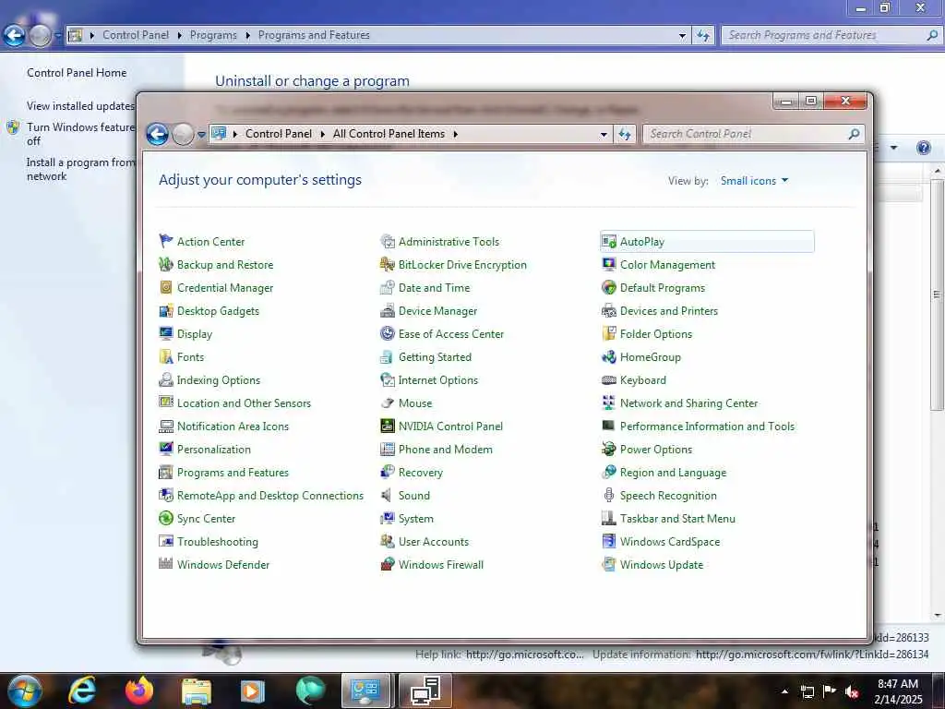Expand the View by Small icons dropdown
This screenshot has width=945, height=709.
(755, 181)
